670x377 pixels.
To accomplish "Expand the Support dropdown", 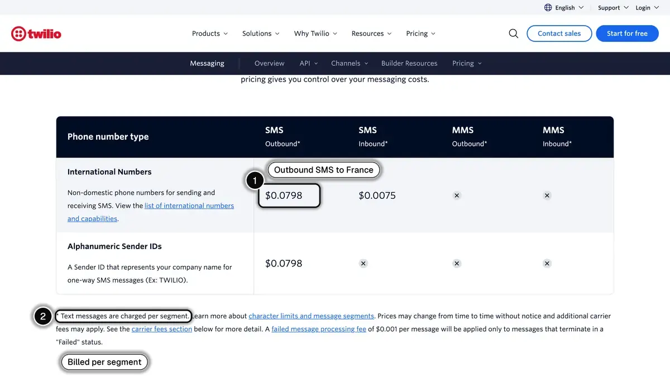I will [x=613, y=7].
